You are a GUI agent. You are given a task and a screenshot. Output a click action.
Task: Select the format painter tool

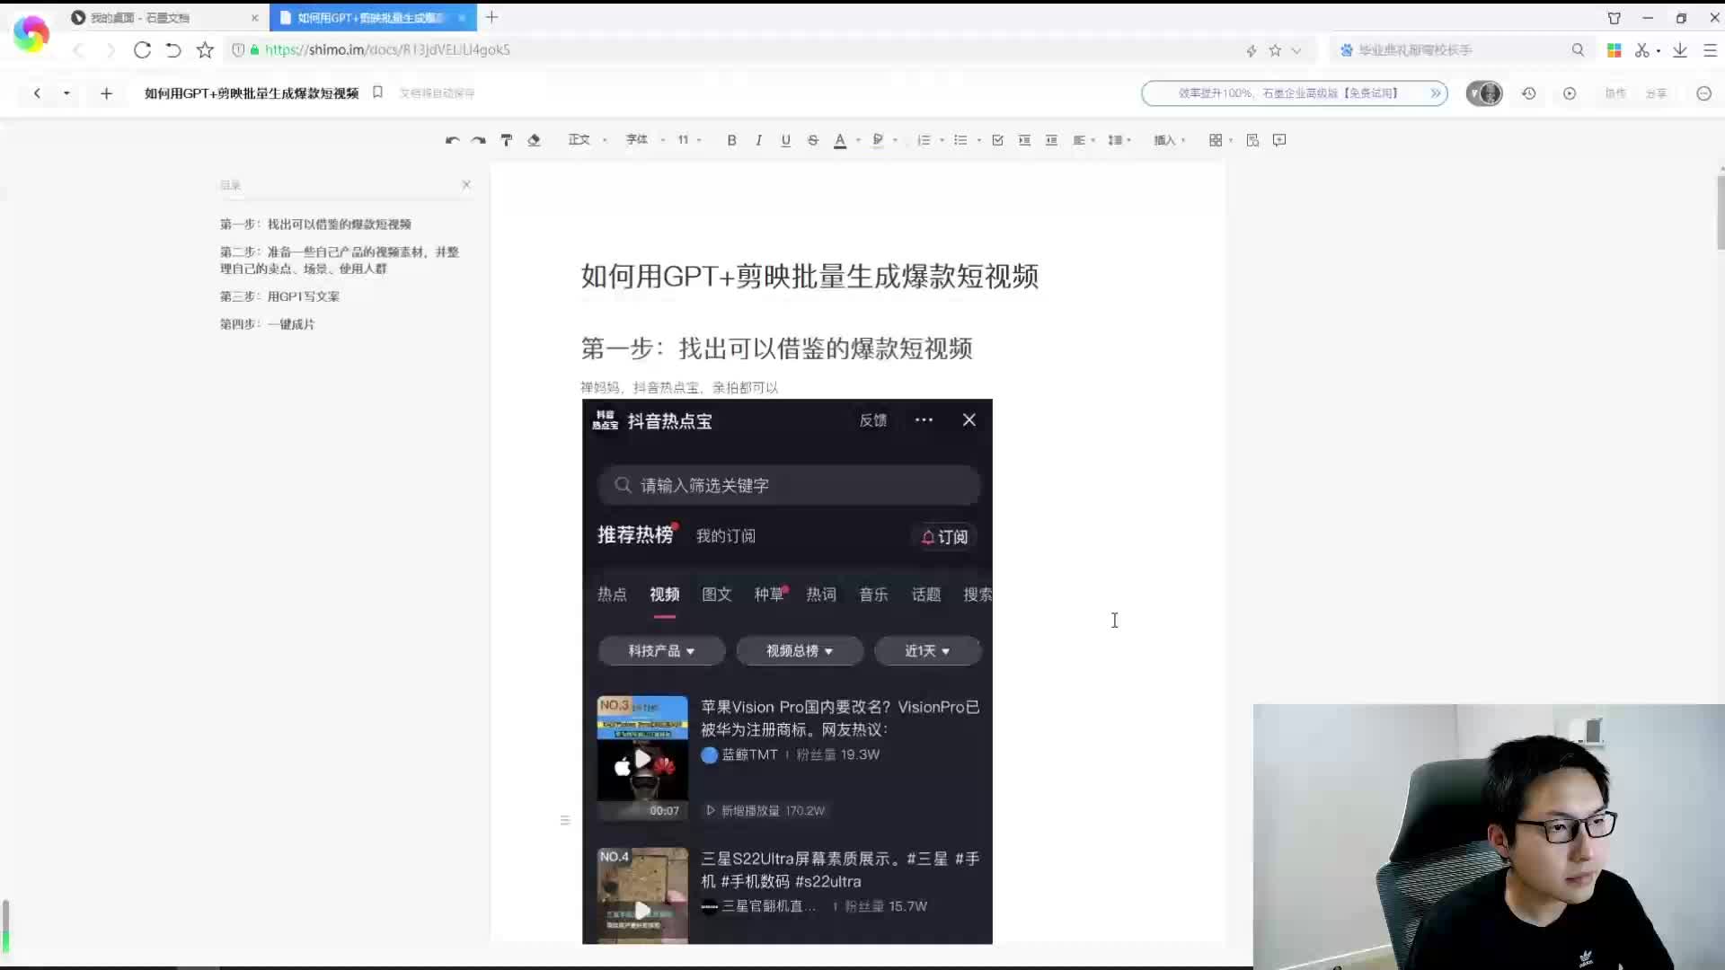pos(507,140)
